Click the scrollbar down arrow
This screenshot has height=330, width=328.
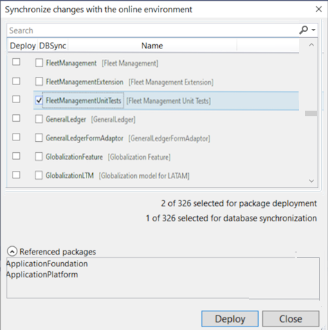click(x=311, y=181)
